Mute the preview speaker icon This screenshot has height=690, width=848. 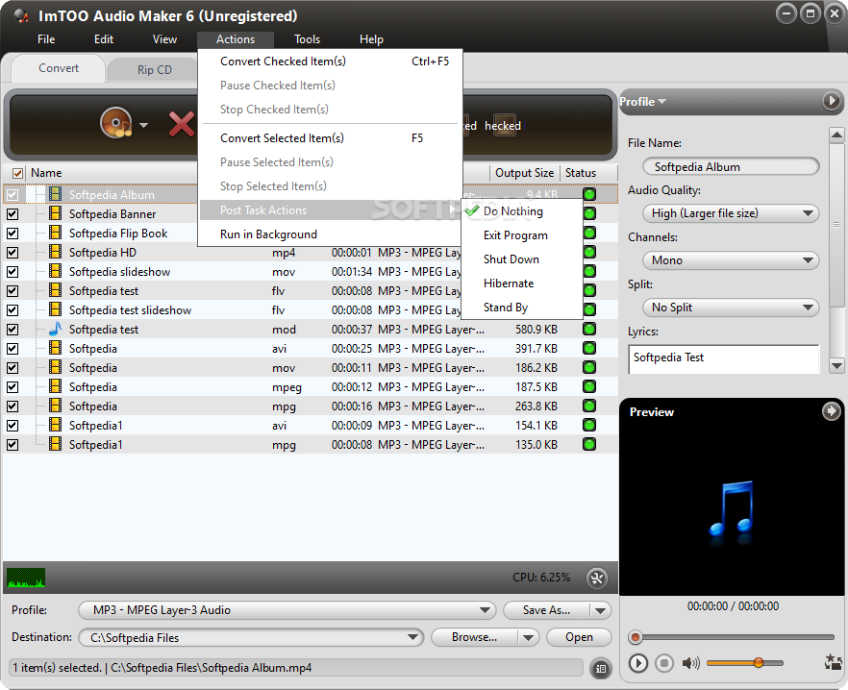click(690, 662)
